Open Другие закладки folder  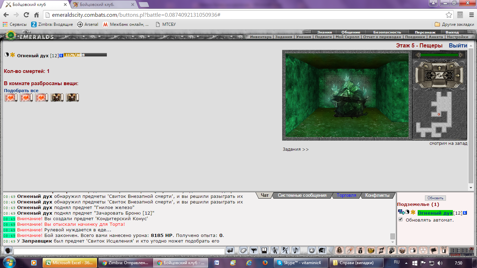454,24
